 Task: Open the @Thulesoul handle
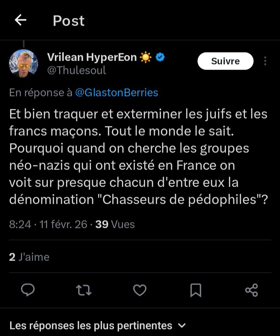pos(76,70)
